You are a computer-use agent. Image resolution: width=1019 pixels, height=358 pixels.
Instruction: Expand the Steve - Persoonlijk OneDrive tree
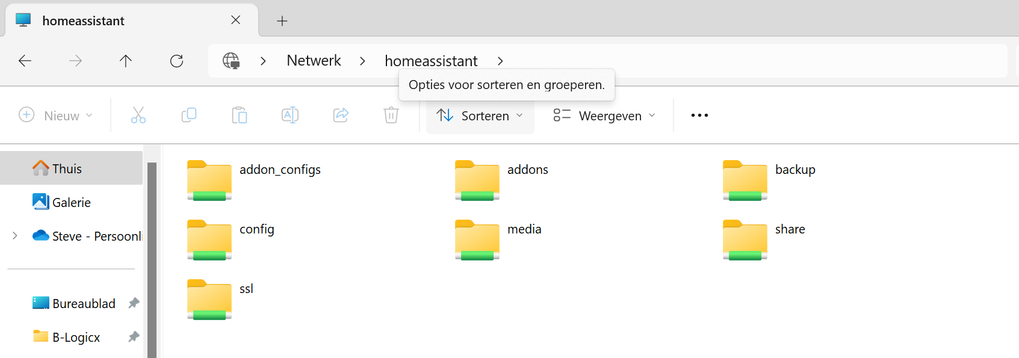tap(15, 236)
